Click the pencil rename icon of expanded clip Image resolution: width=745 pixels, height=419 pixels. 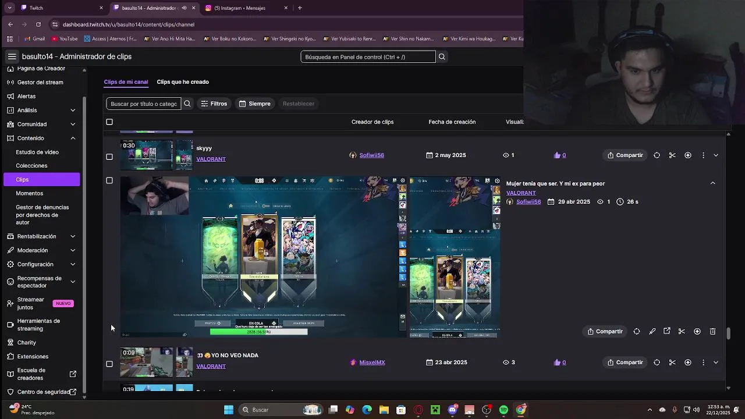(652, 332)
